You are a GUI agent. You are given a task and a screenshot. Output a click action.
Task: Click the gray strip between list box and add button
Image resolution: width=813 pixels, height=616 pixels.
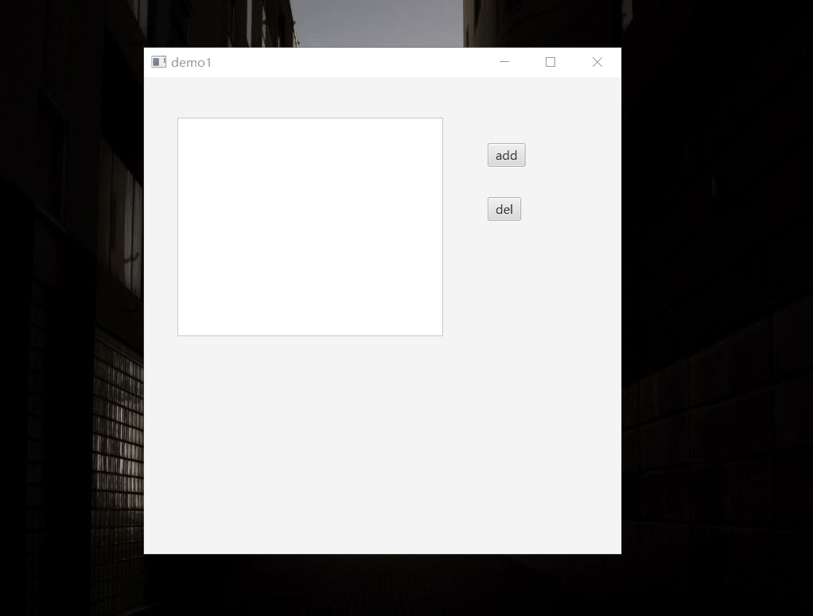point(465,227)
